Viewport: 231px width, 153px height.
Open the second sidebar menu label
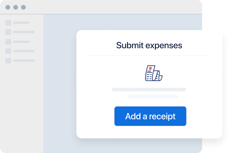pyautogui.click(x=24, y=32)
